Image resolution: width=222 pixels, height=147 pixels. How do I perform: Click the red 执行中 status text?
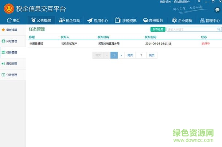[206, 44]
